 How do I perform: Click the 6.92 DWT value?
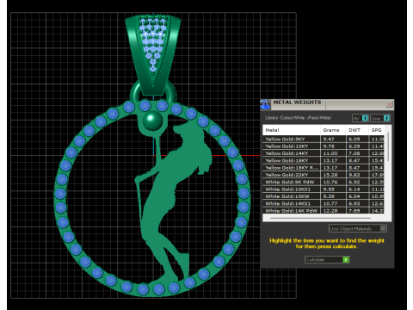tap(354, 182)
